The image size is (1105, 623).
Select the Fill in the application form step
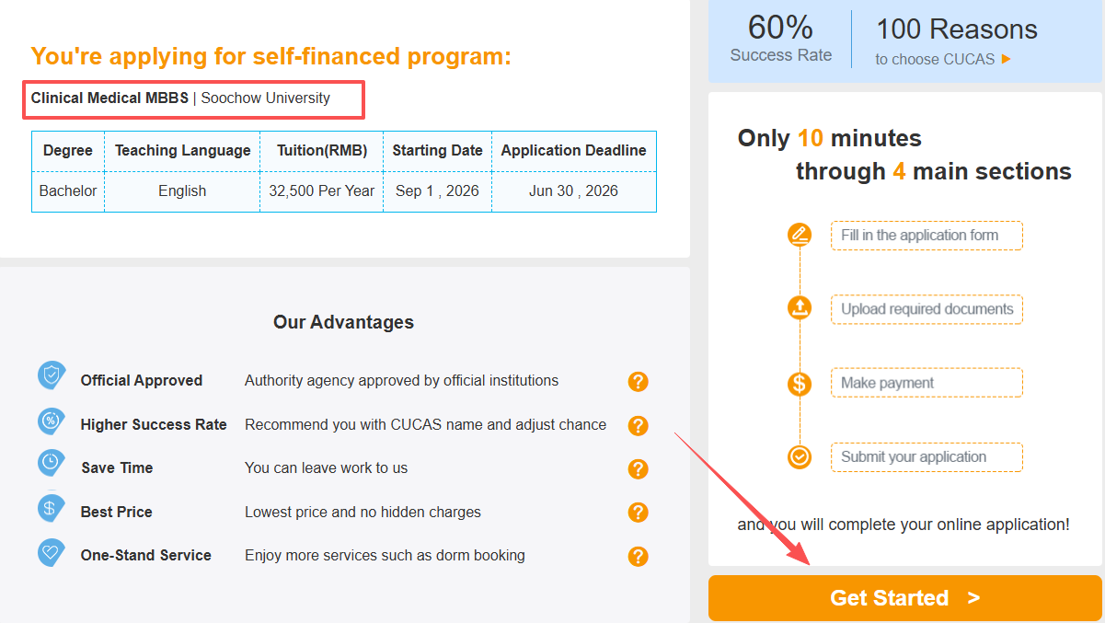pos(926,236)
